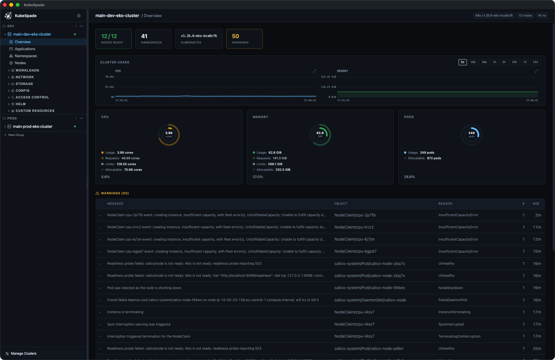555x360 pixels.
Task: Select the 30m time range
Action: click(484, 62)
